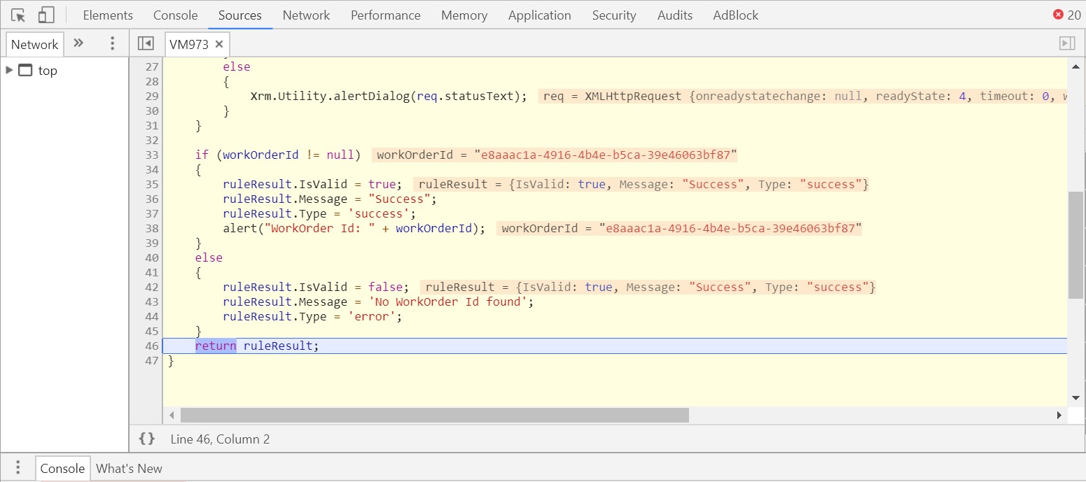Toggle the device toolbar icon
The height and width of the screenshot is (482, 1086).
(x=46, y=15)
